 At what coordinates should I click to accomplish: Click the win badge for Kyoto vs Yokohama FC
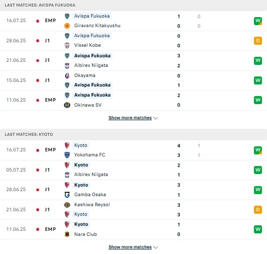click(258, 150)
